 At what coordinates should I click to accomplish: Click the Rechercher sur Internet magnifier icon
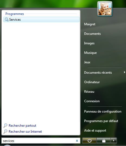(5, 132)
